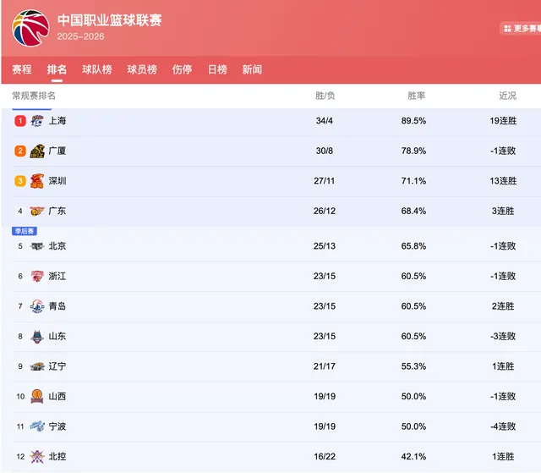Click the 胜率 column header
The height and width of the screenshot is (473, 541).
point(417,96)
